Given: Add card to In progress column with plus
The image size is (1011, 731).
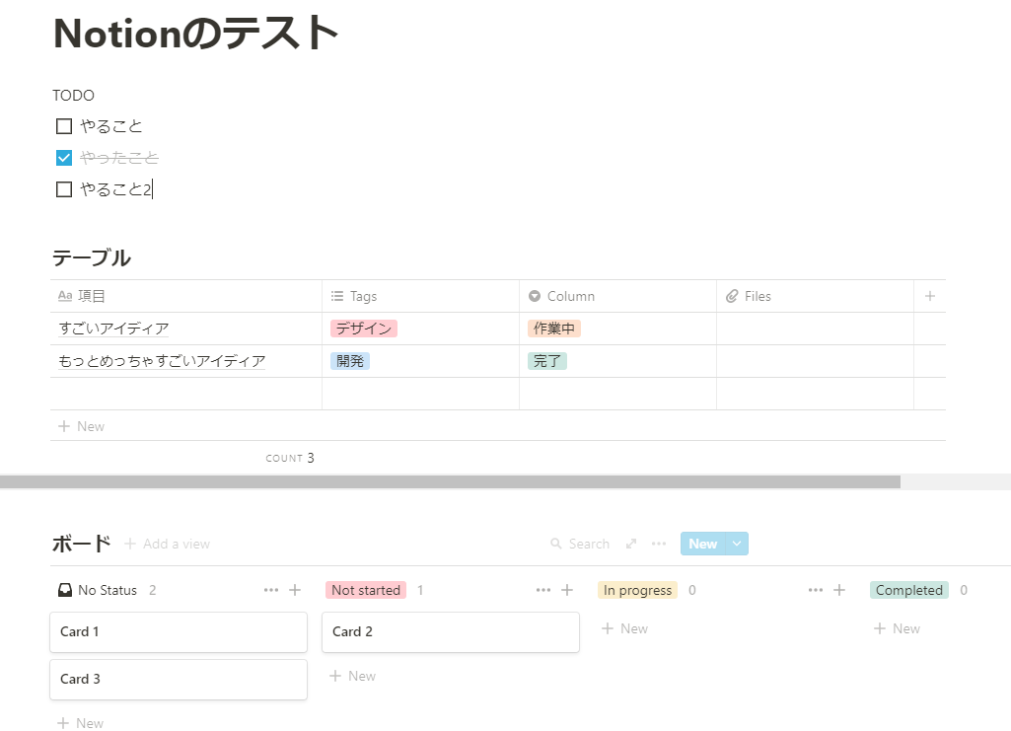Looking at the screenshot, I should (x=839, y=590).
